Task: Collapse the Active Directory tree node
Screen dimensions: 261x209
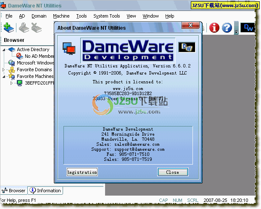Action: click(x=4, y=49)
